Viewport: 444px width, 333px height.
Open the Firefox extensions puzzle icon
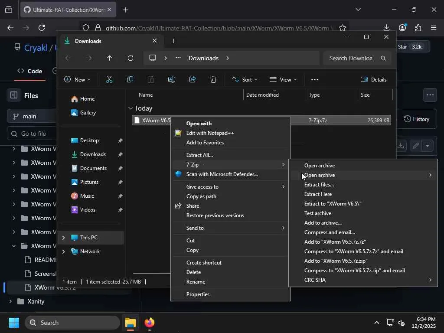(418, 28)
